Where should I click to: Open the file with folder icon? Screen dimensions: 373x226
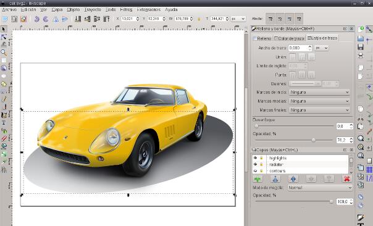(361, 38)
